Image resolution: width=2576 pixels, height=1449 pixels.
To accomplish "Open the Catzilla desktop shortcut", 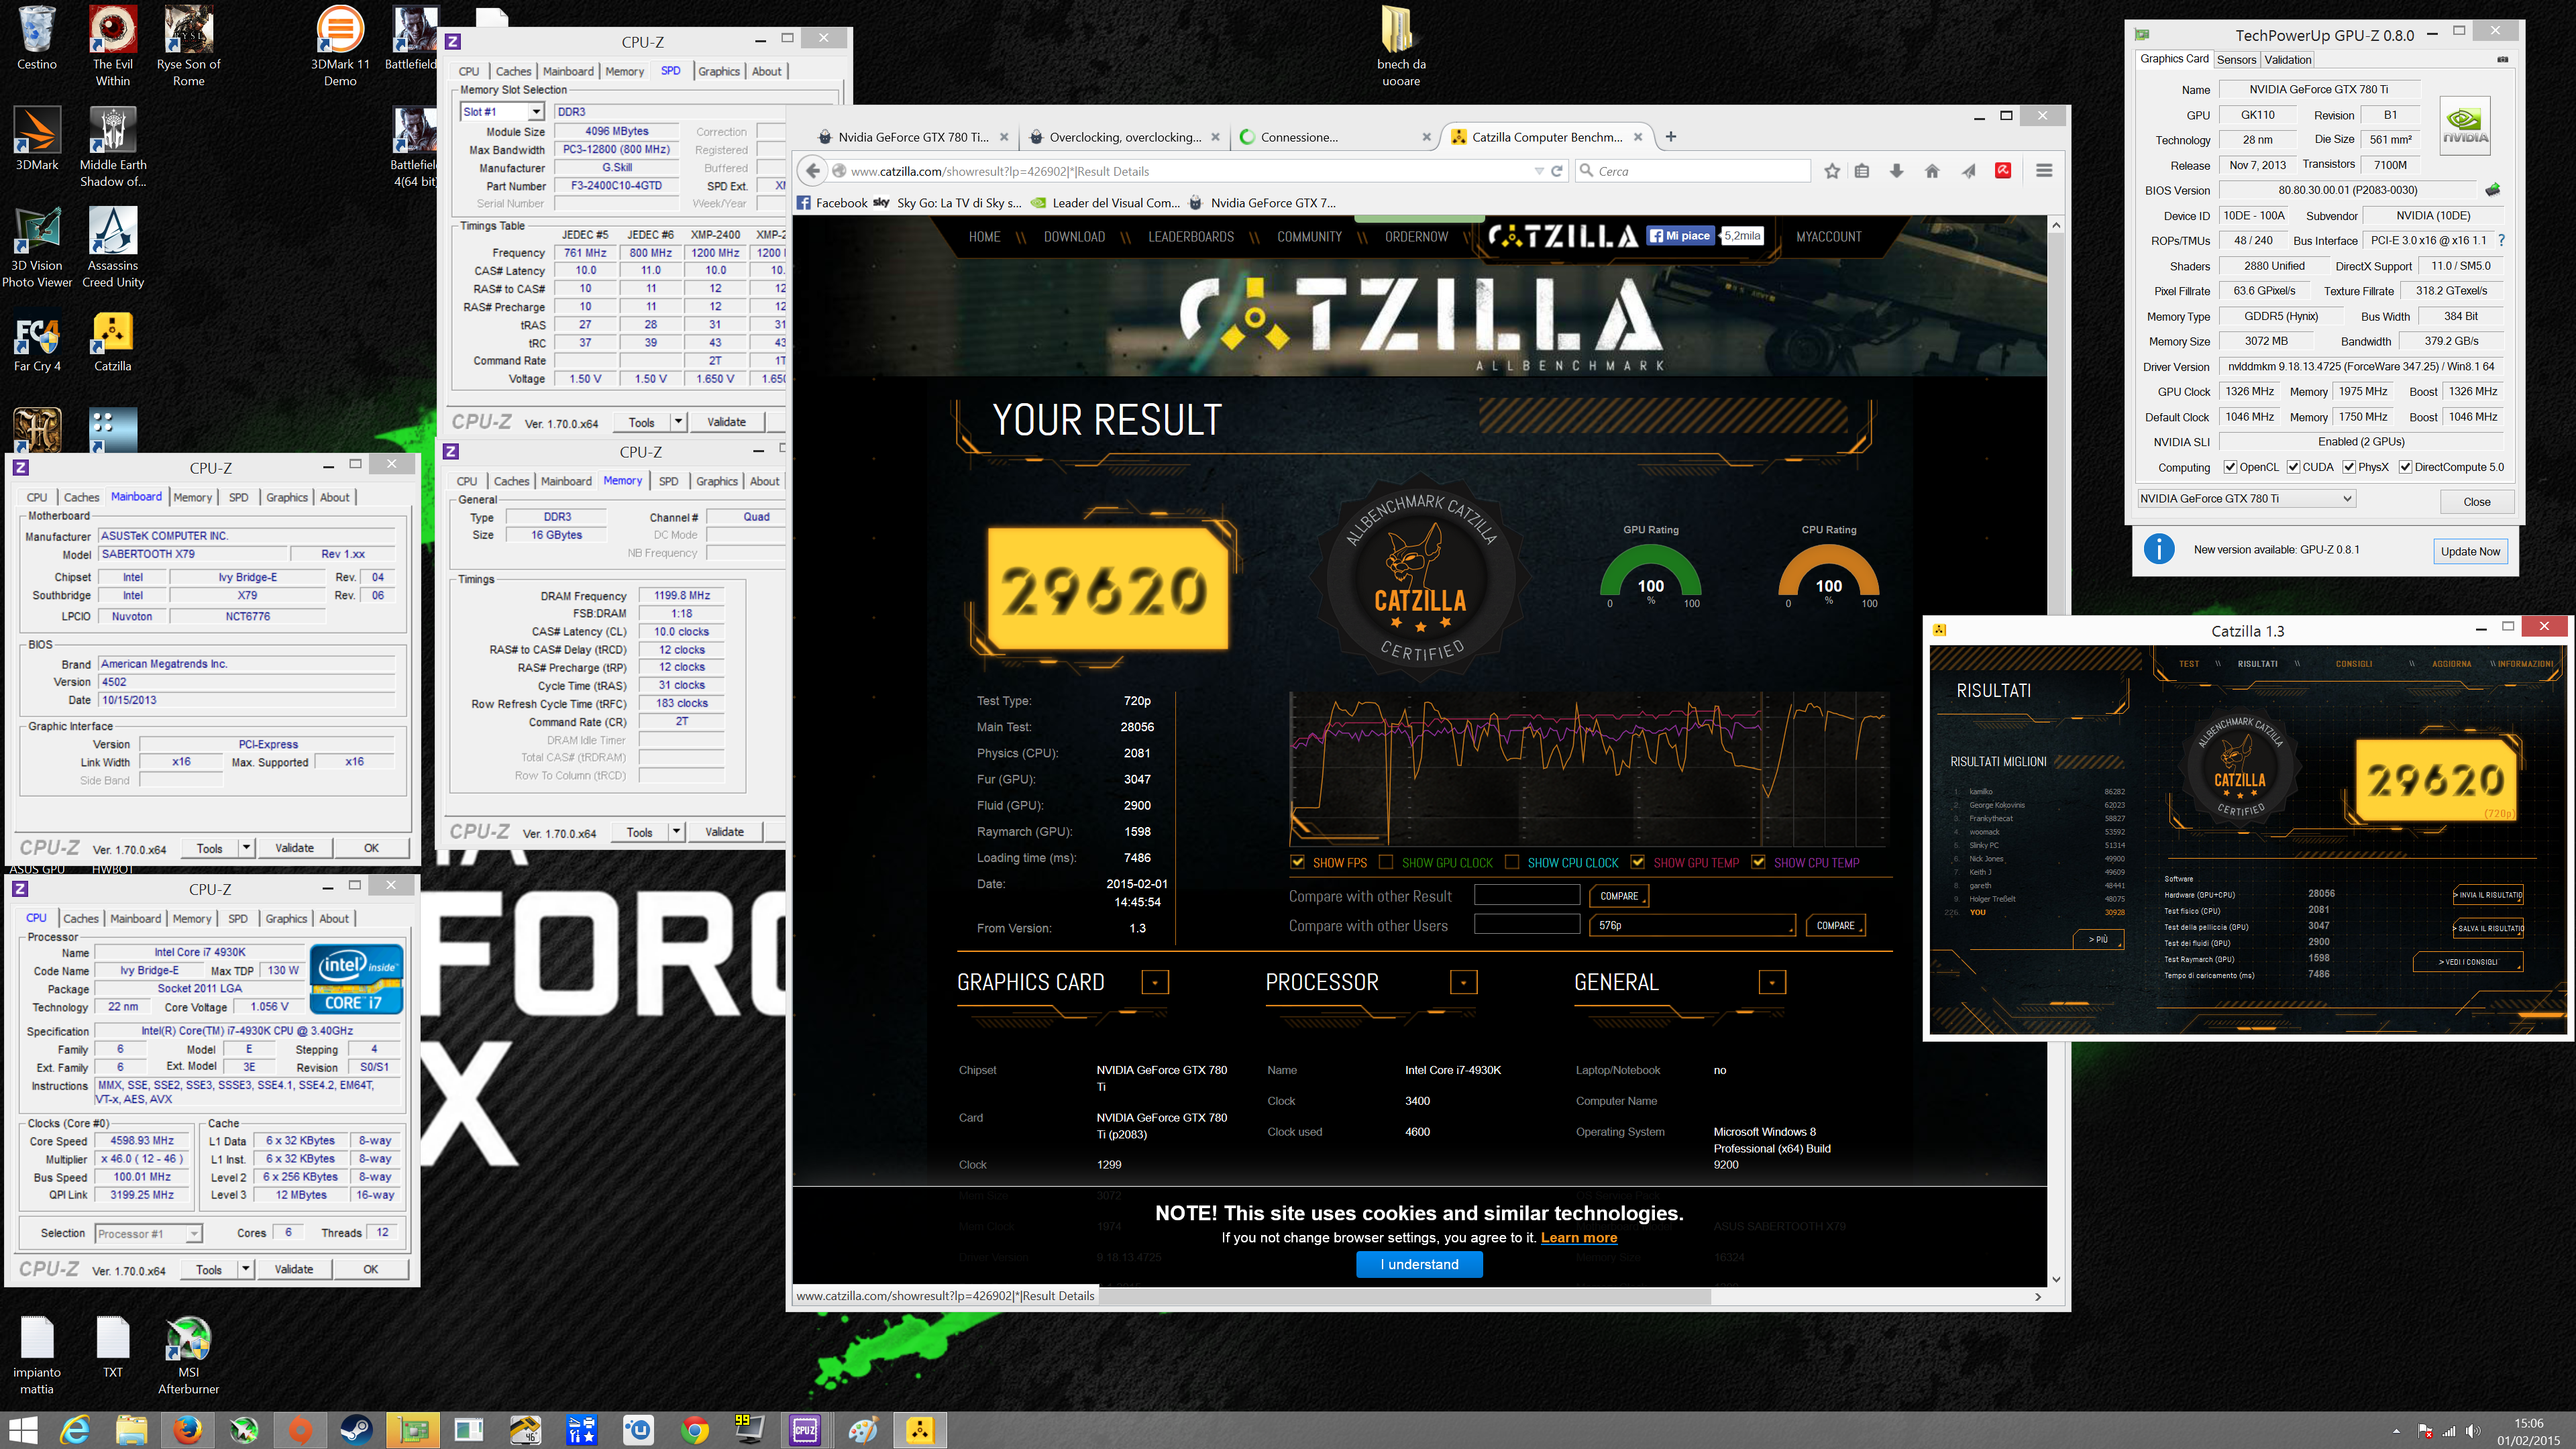I will (112, 343).
